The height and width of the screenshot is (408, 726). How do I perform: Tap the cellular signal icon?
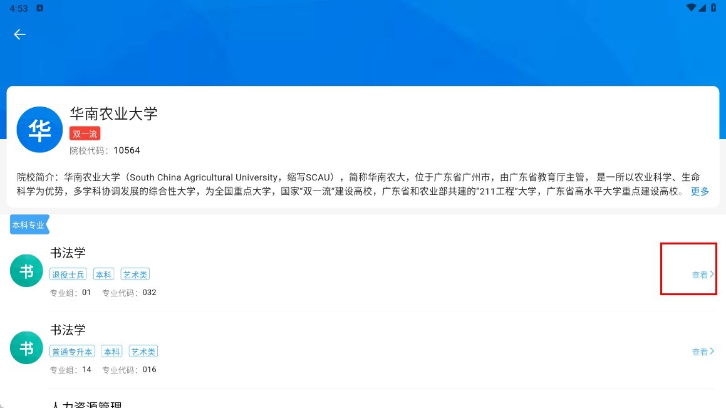(x=702, y=8)
